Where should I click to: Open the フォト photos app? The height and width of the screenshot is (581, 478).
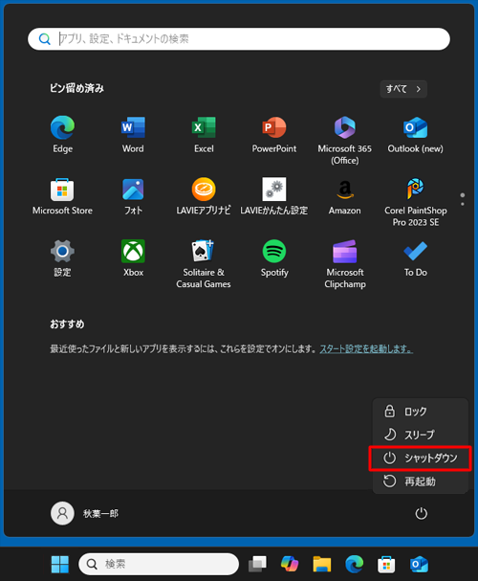[133, 196]
